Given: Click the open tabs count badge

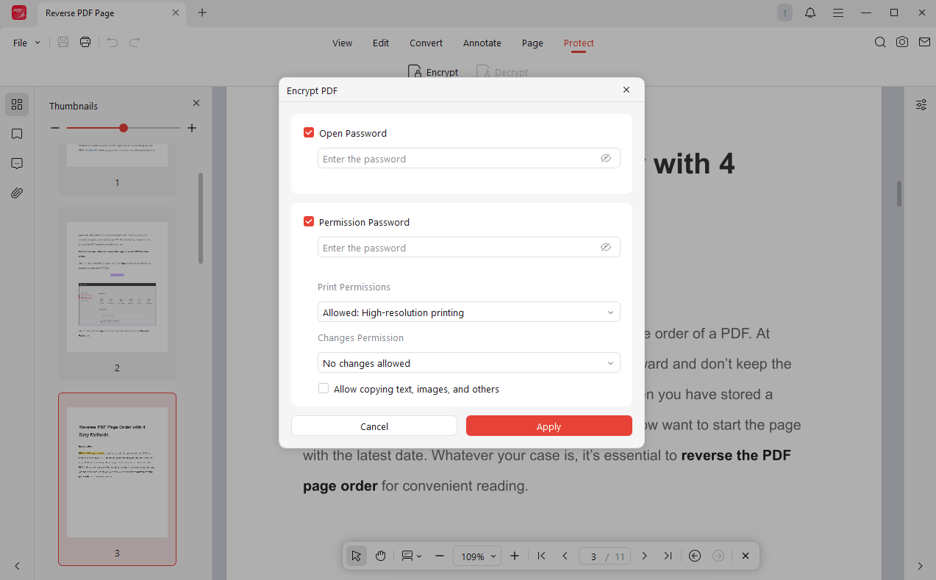Looking at the screenshot, I should coord(785,12).
